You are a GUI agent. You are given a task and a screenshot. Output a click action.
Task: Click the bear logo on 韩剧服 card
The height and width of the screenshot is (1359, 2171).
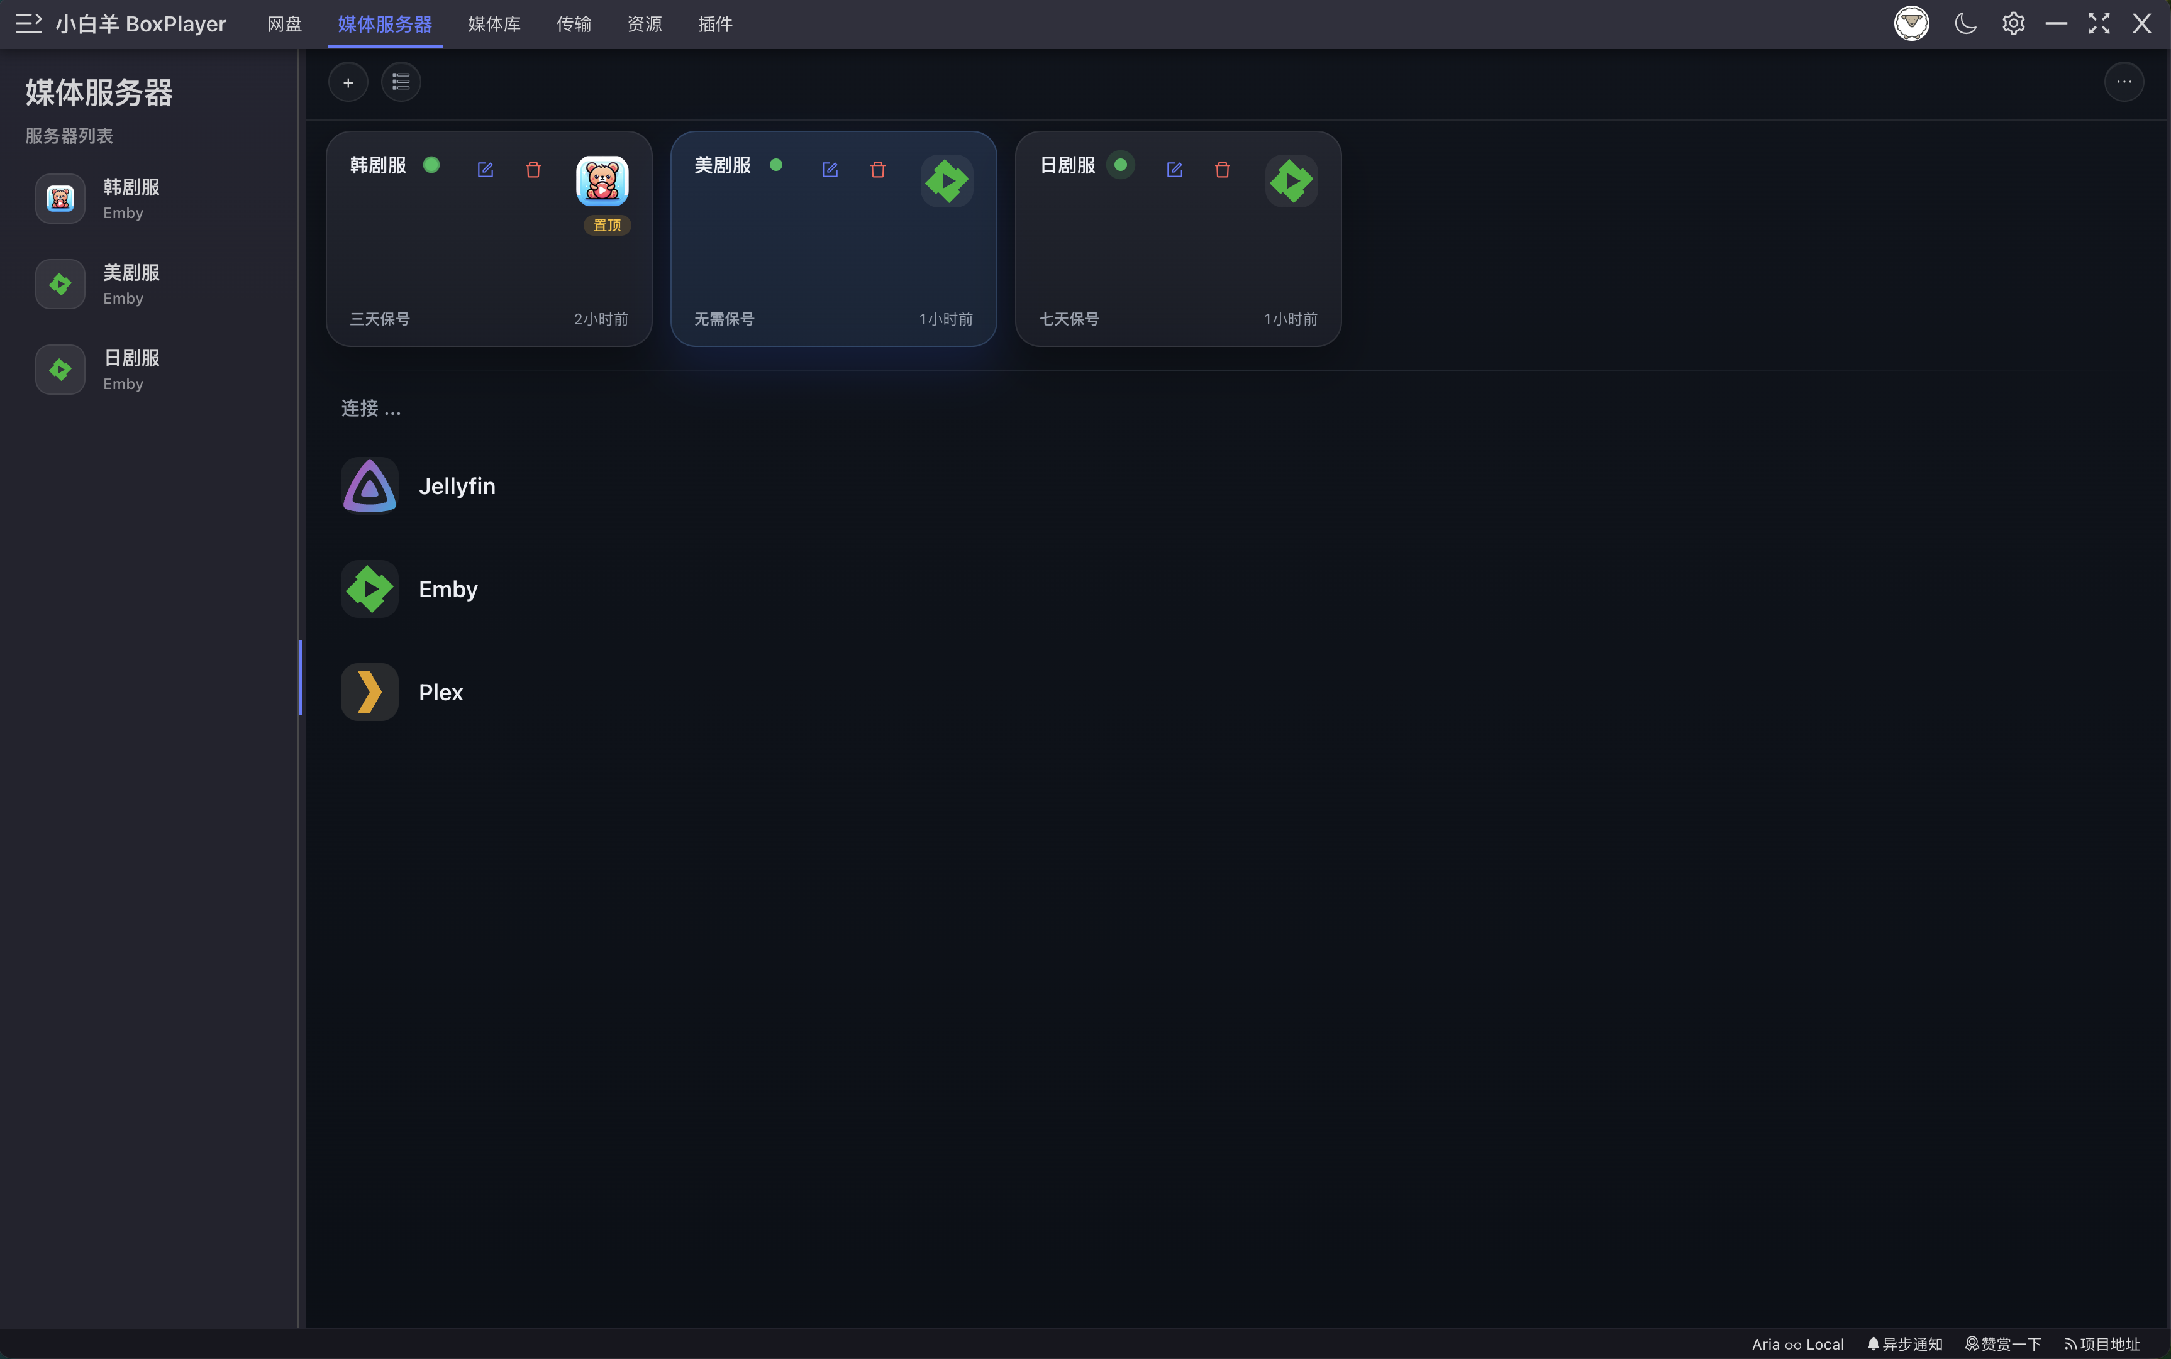tap(602, 180)
